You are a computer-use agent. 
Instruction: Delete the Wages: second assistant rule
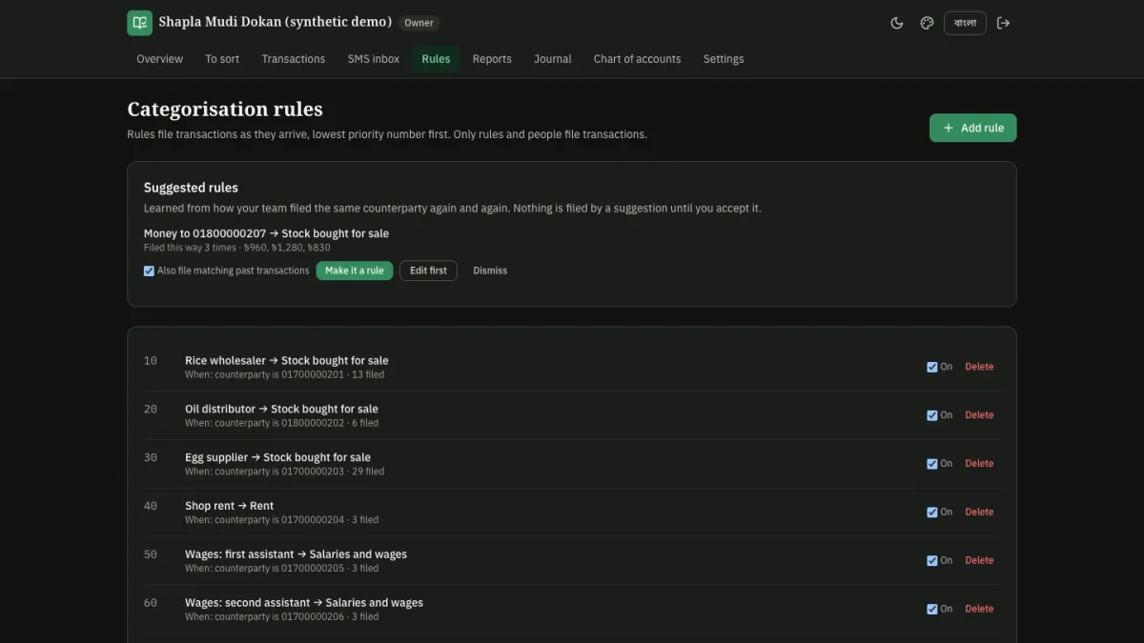(979, 609)
